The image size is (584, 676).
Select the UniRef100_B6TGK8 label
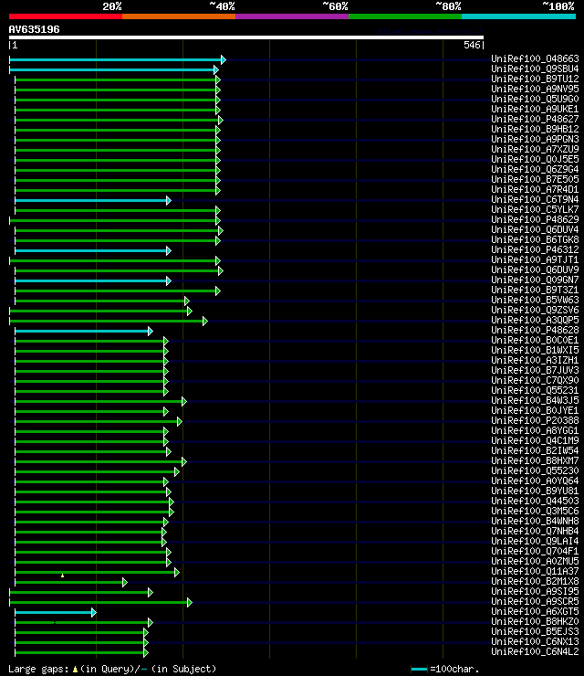point(535,239)
